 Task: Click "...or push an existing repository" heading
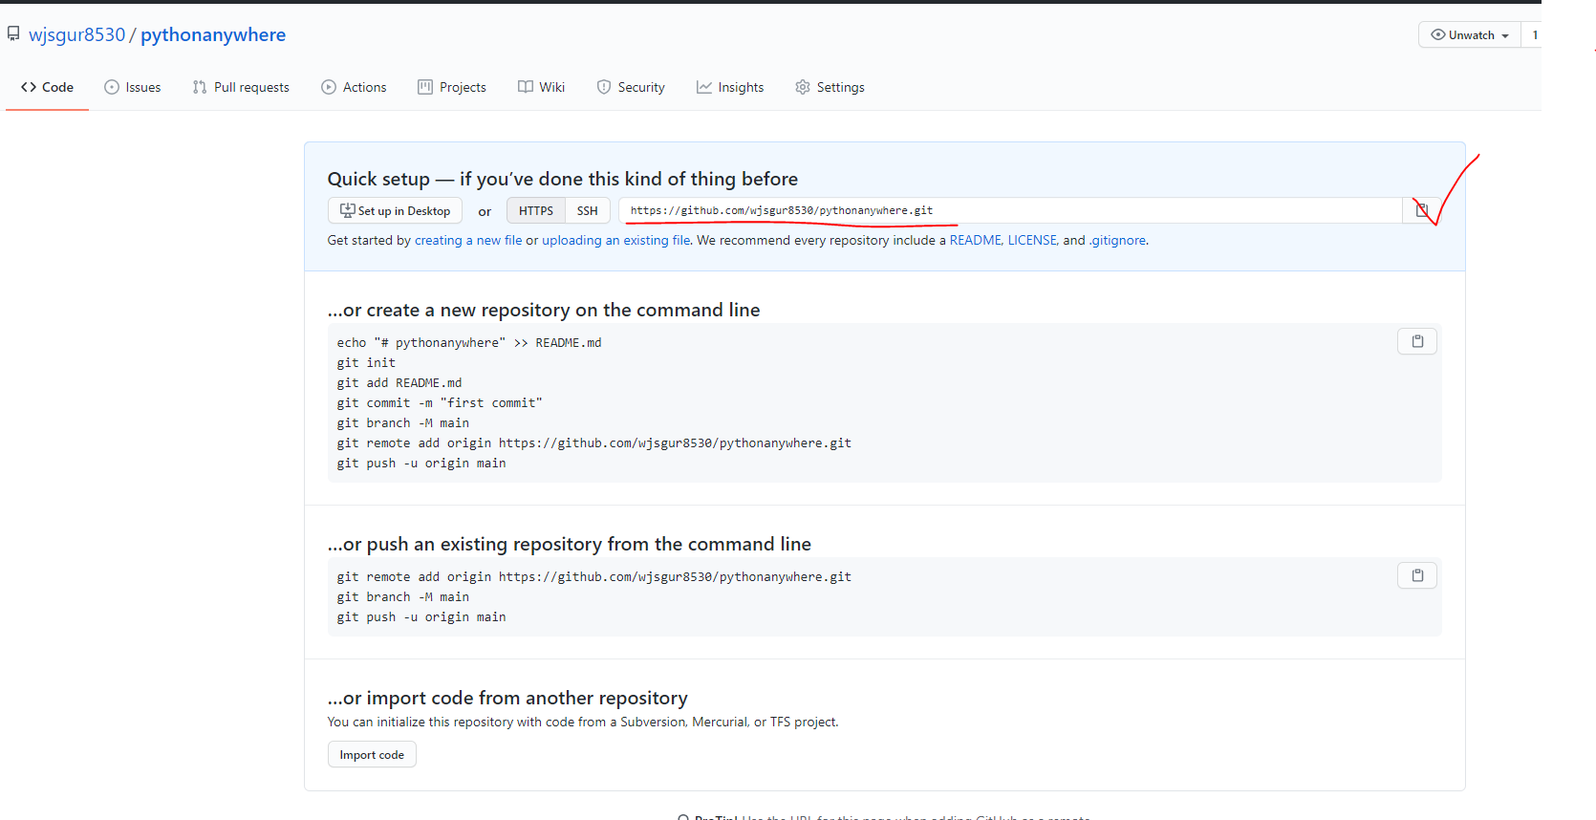click(x=570, y=544)
